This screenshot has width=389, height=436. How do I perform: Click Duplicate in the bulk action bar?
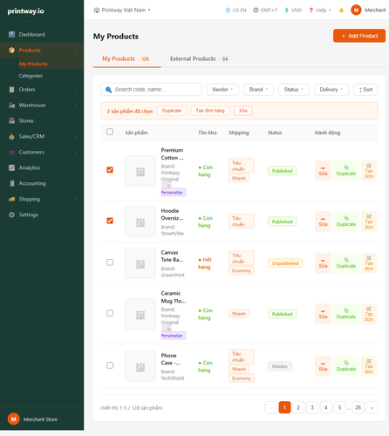point(172,111)
